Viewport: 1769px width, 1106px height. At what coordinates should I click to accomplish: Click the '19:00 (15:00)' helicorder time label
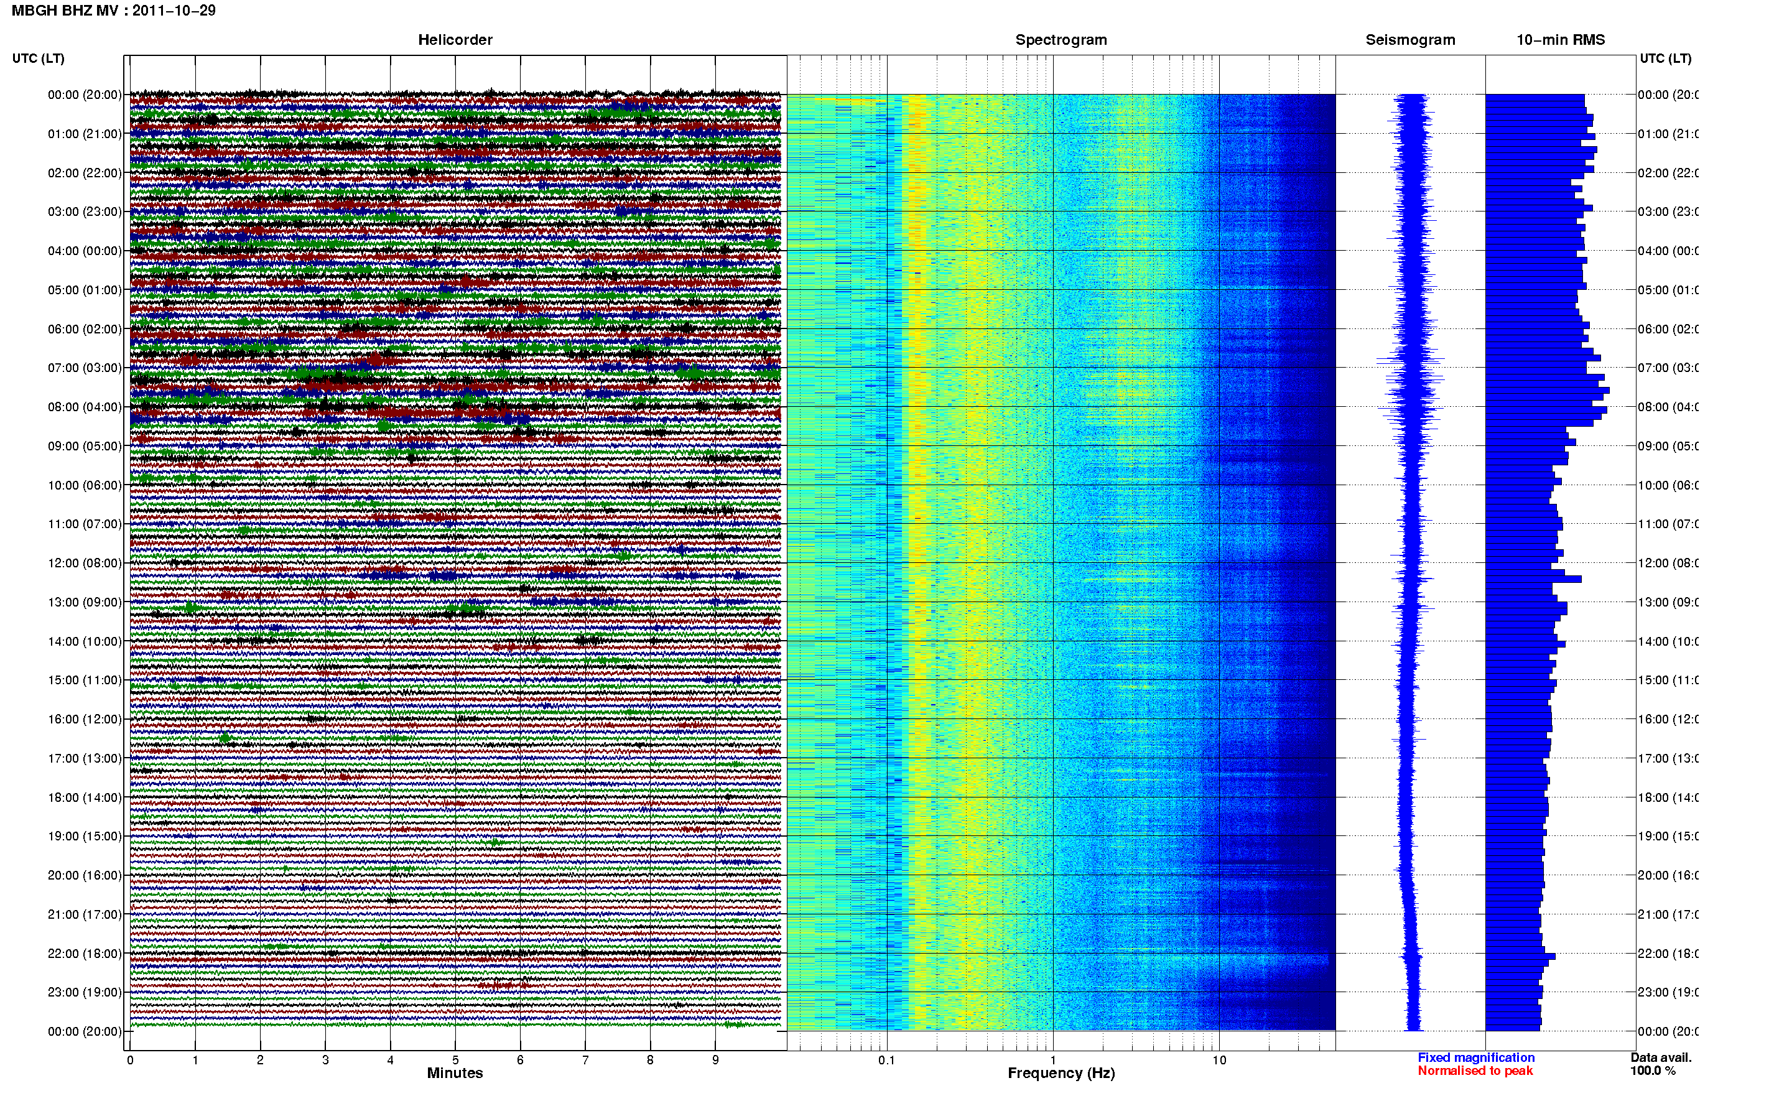tap(85, 836)
